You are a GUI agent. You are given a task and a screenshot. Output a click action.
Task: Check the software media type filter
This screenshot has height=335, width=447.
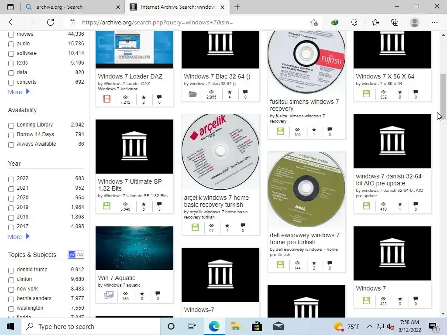(11, 54)
